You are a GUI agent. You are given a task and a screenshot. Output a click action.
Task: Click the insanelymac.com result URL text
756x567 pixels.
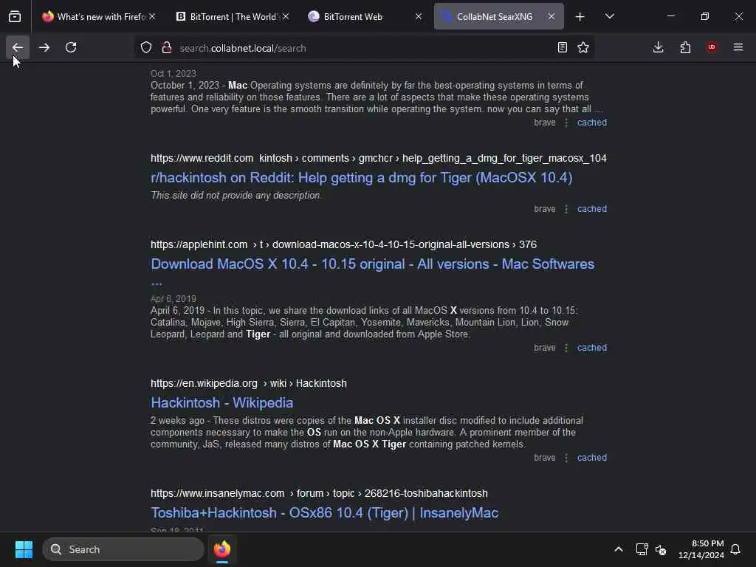(x=319, y=493)
